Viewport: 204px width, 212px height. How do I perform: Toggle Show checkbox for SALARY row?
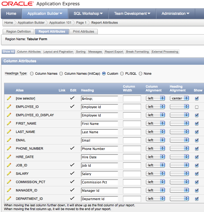click(197, 174)
